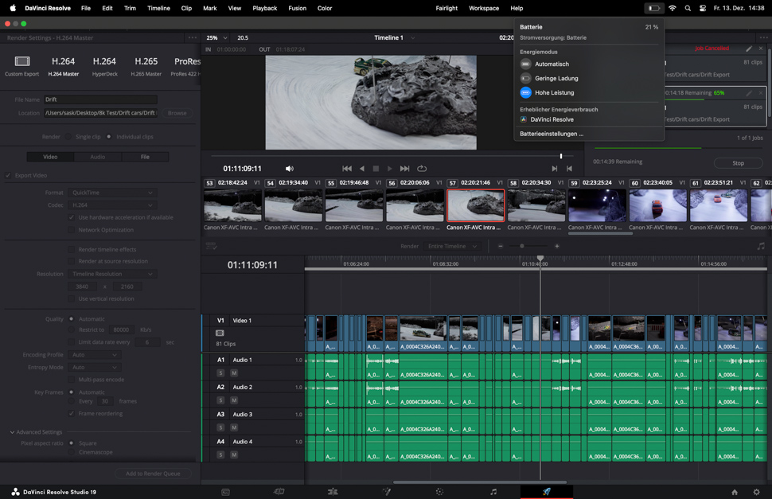Enable Render at source resolution
The image size is (772, 499).
pyautogui.click(x=72, y=261)
